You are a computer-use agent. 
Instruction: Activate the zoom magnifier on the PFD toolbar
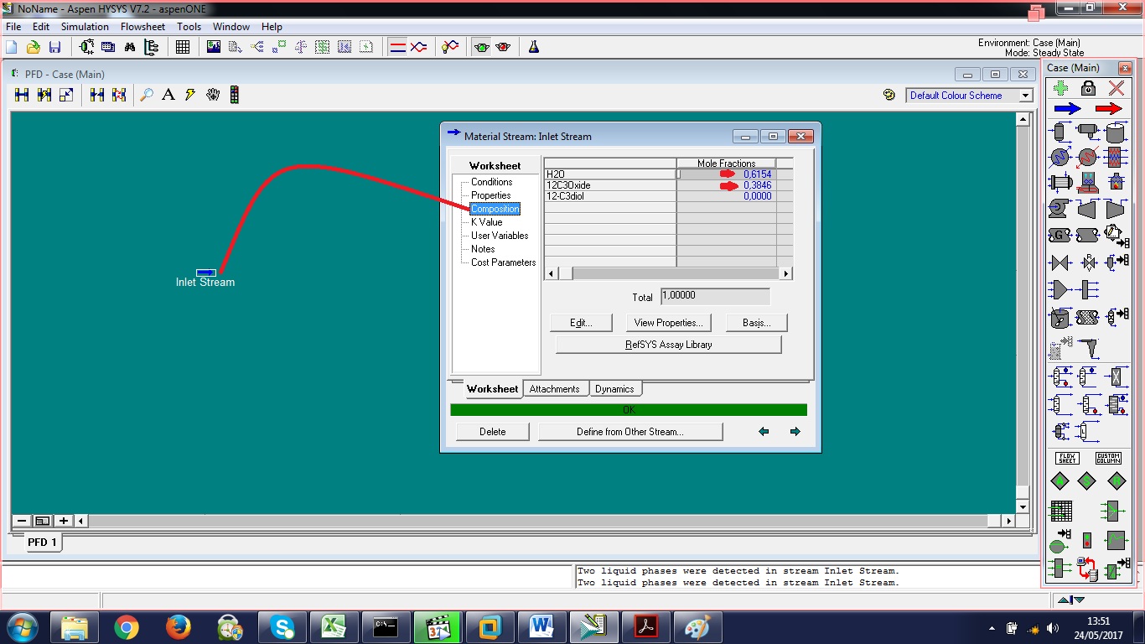(x=148, y=94)
